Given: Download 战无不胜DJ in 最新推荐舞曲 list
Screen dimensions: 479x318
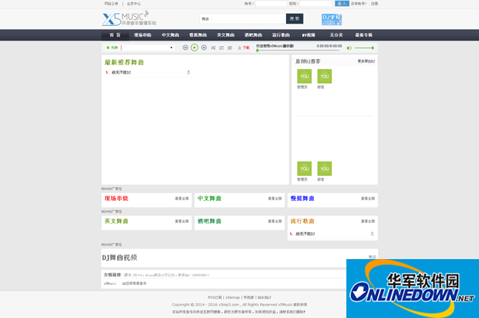Looking at the screenshot, I should coord(188,72).
